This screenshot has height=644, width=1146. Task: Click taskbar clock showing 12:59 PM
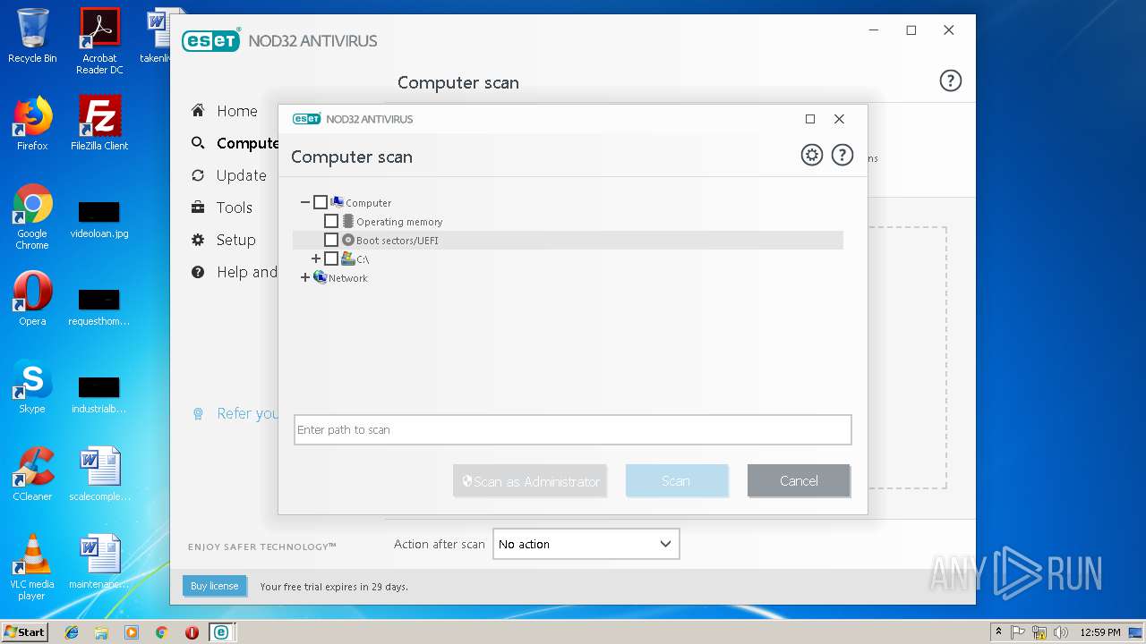1099,632
